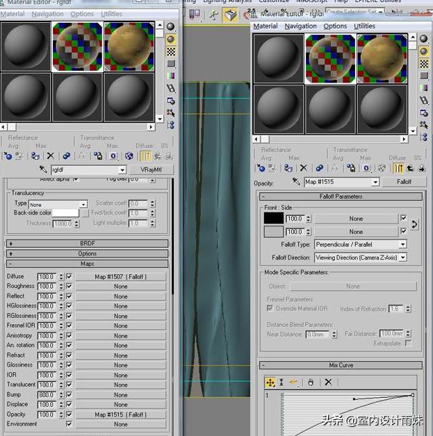433x436 pixels.
Task: Click swap Front/Side colors arrow icon
Action: click(414, 224)
